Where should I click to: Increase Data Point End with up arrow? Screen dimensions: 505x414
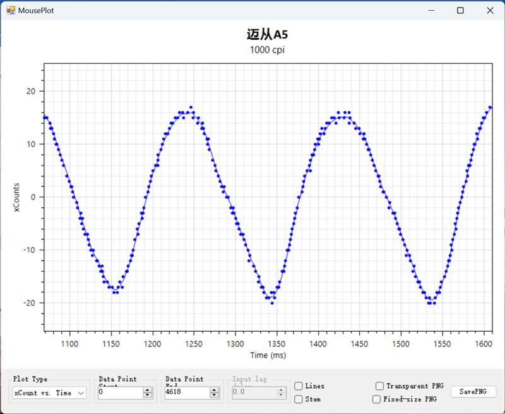pyautogui.click(x=214, y=390)
